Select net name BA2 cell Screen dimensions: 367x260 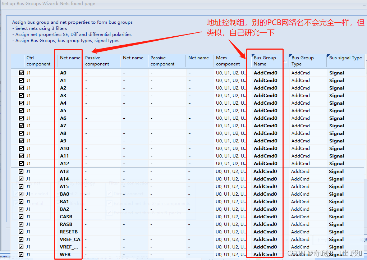tap(64, 209)
